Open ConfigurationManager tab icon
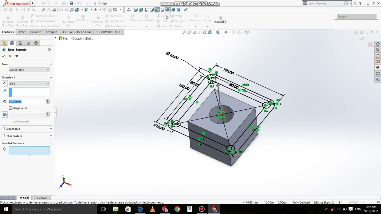The image size is (381, 214). 20,43
